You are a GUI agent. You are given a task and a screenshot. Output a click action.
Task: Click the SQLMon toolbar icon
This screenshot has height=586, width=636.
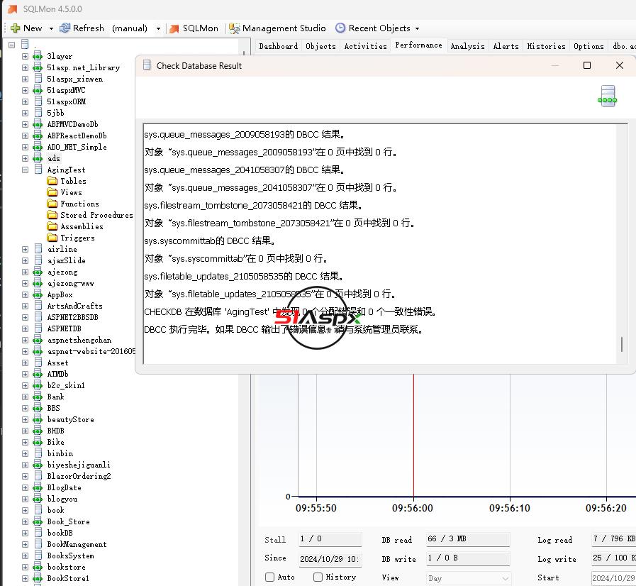click(x=174, y=28)
